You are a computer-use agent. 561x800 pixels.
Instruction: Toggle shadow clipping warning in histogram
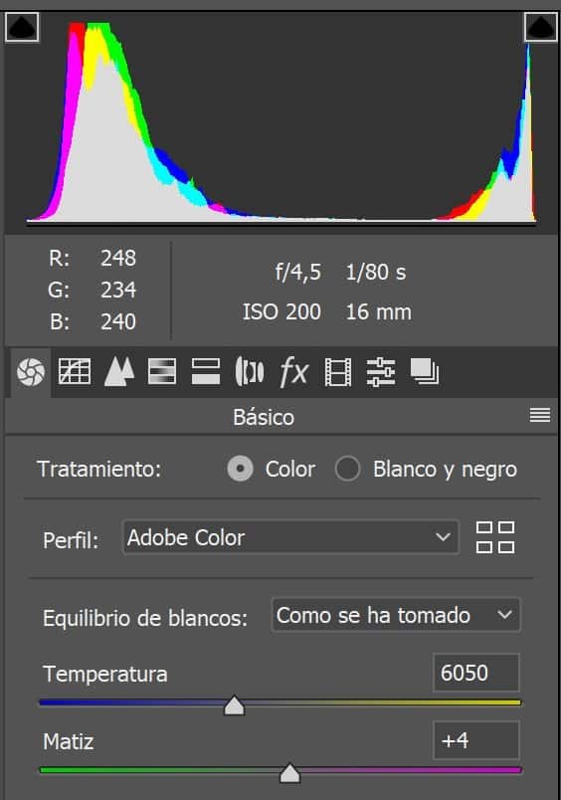(22, 27)
